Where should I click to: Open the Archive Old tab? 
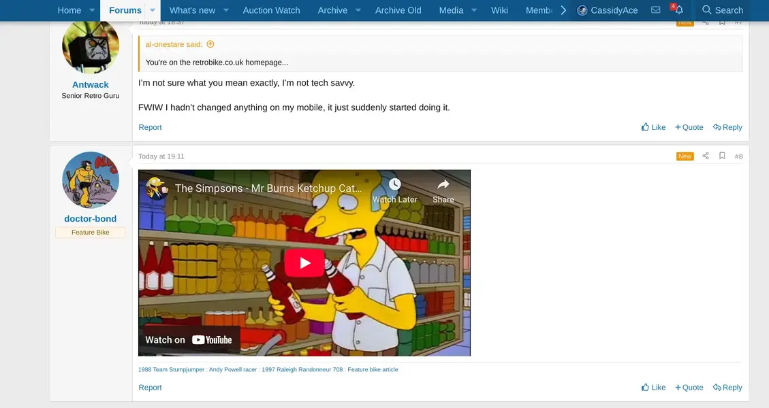(398, 10)
